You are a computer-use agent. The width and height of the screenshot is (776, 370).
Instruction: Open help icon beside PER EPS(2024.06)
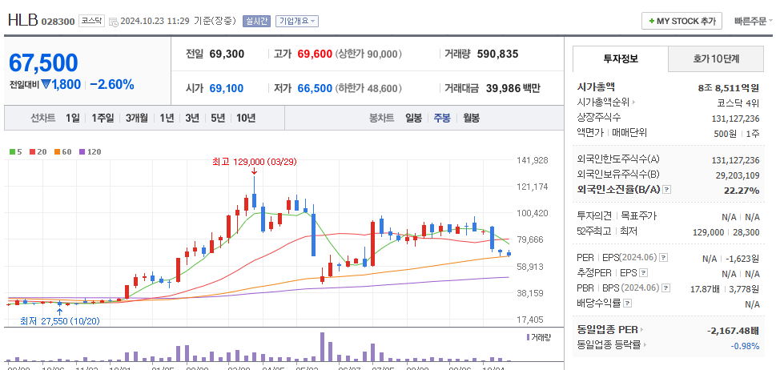click(x=664, y=258)
